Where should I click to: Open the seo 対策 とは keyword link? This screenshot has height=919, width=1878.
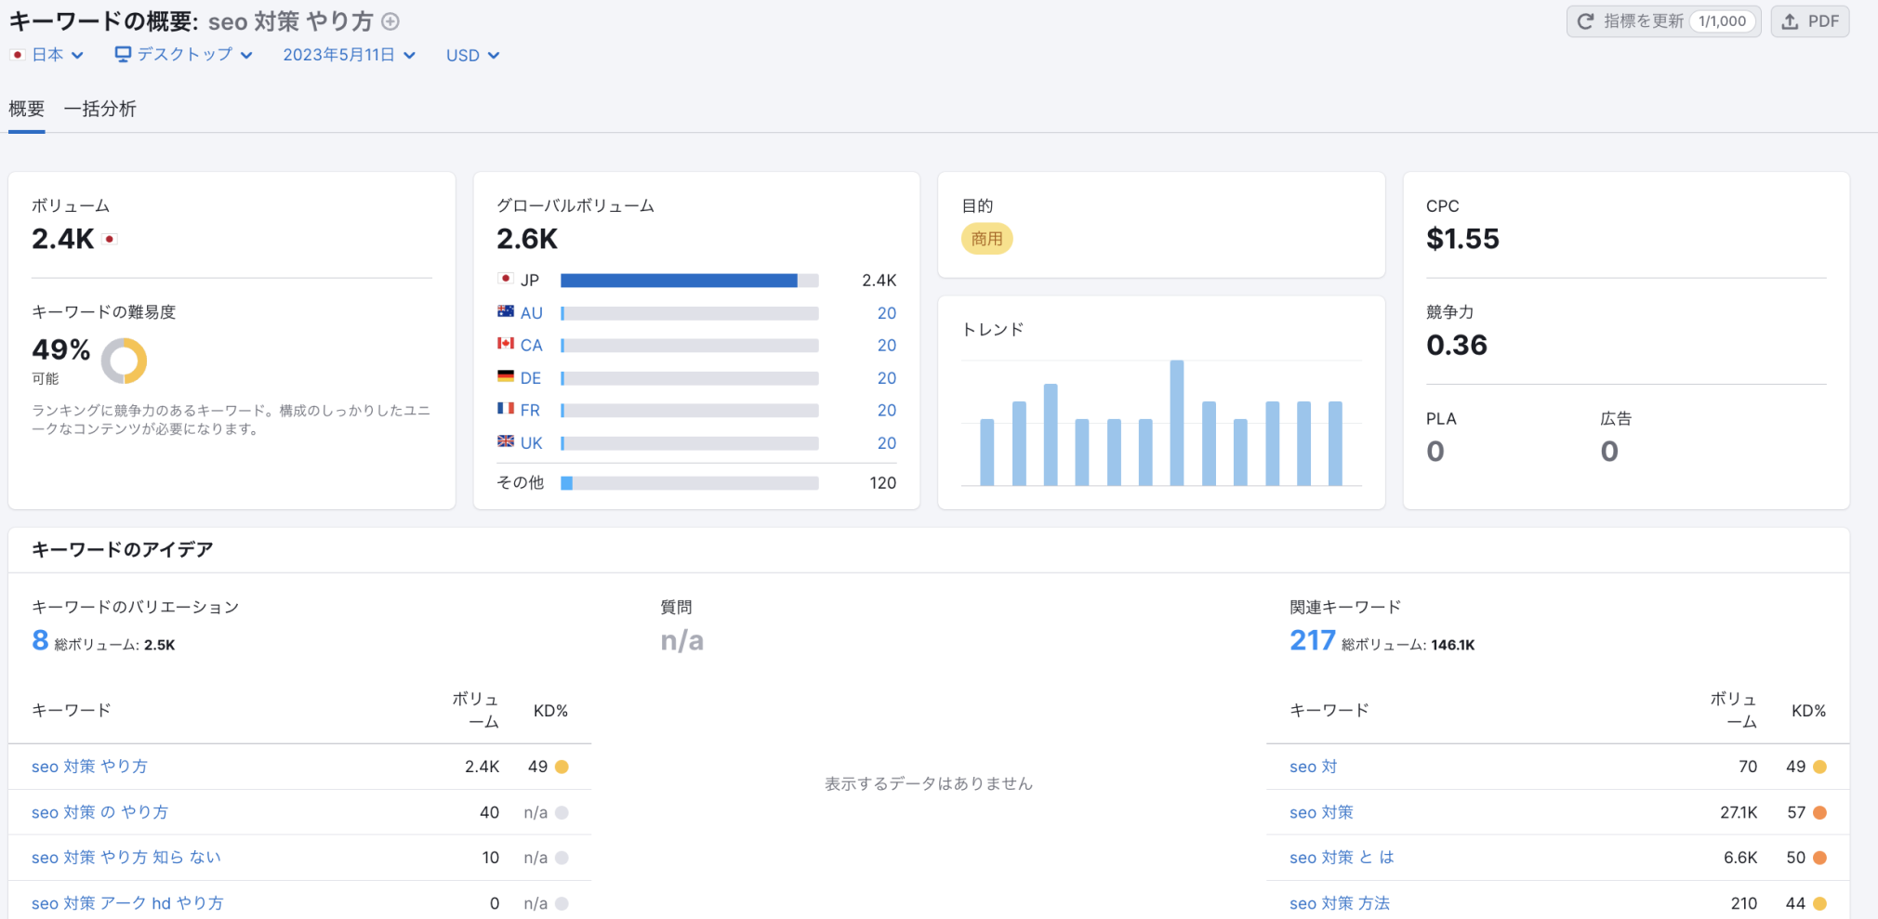pyautogui.click(x=1342, y=857)
